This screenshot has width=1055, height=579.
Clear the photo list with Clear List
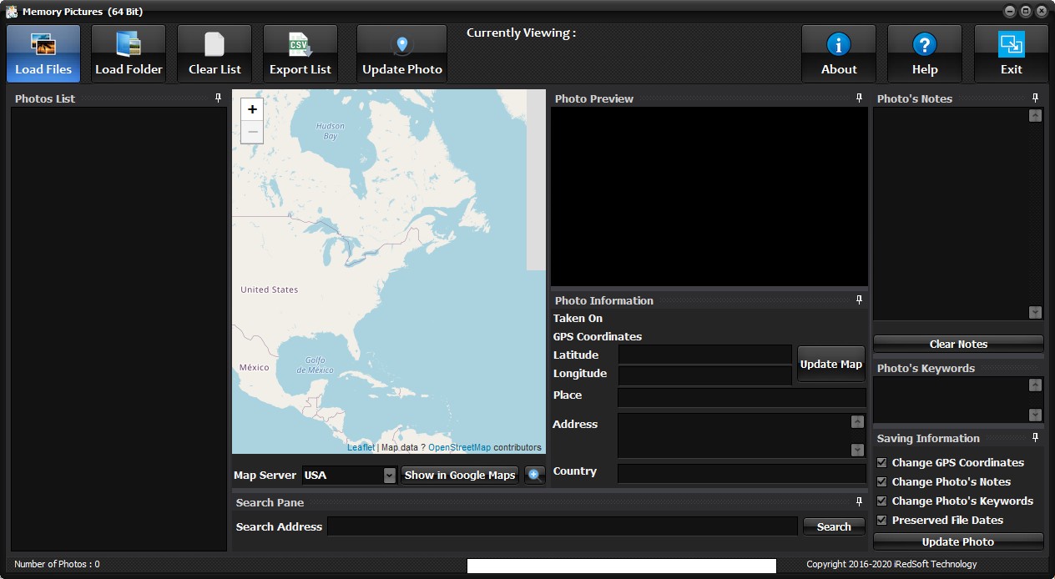(x=215, y=53)
